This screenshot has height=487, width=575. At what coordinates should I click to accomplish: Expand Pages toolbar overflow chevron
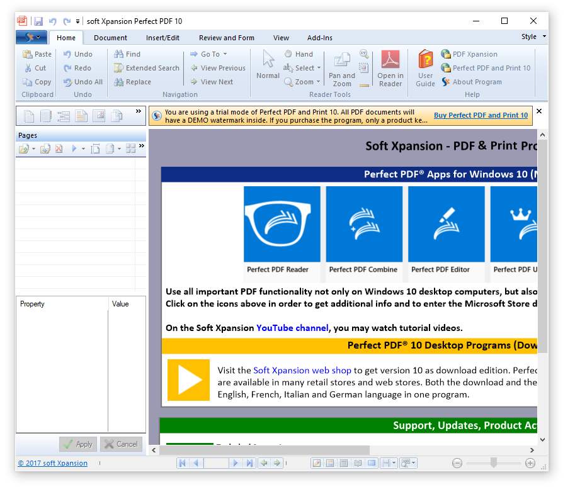point(142,146)
